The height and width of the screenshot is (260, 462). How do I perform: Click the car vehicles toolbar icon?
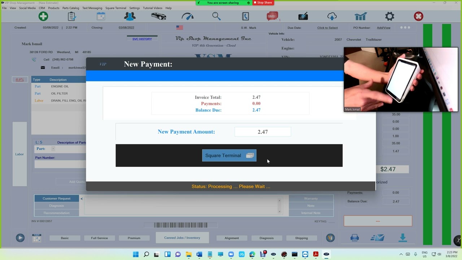tap(159, 16)
